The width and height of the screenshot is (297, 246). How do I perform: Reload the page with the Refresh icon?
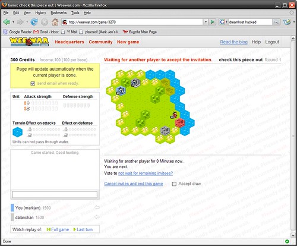pos(34,22)
